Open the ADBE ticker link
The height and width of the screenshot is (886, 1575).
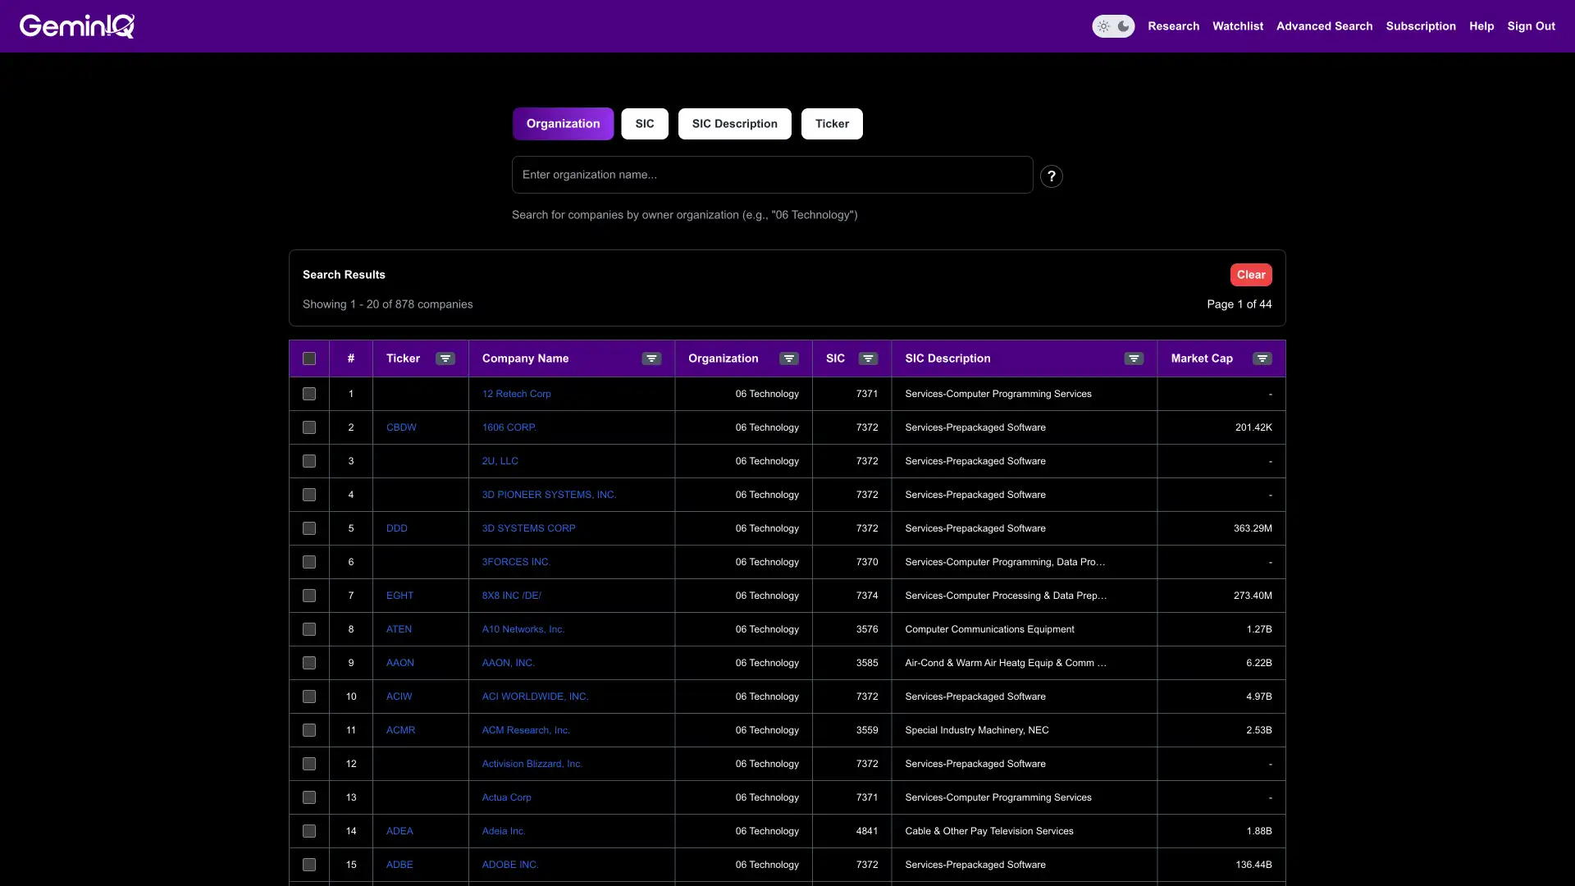coord(399,864)
